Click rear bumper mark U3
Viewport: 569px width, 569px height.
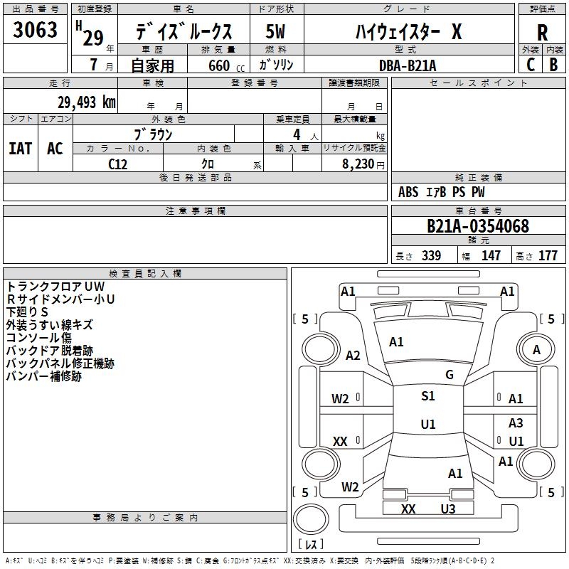448,509
